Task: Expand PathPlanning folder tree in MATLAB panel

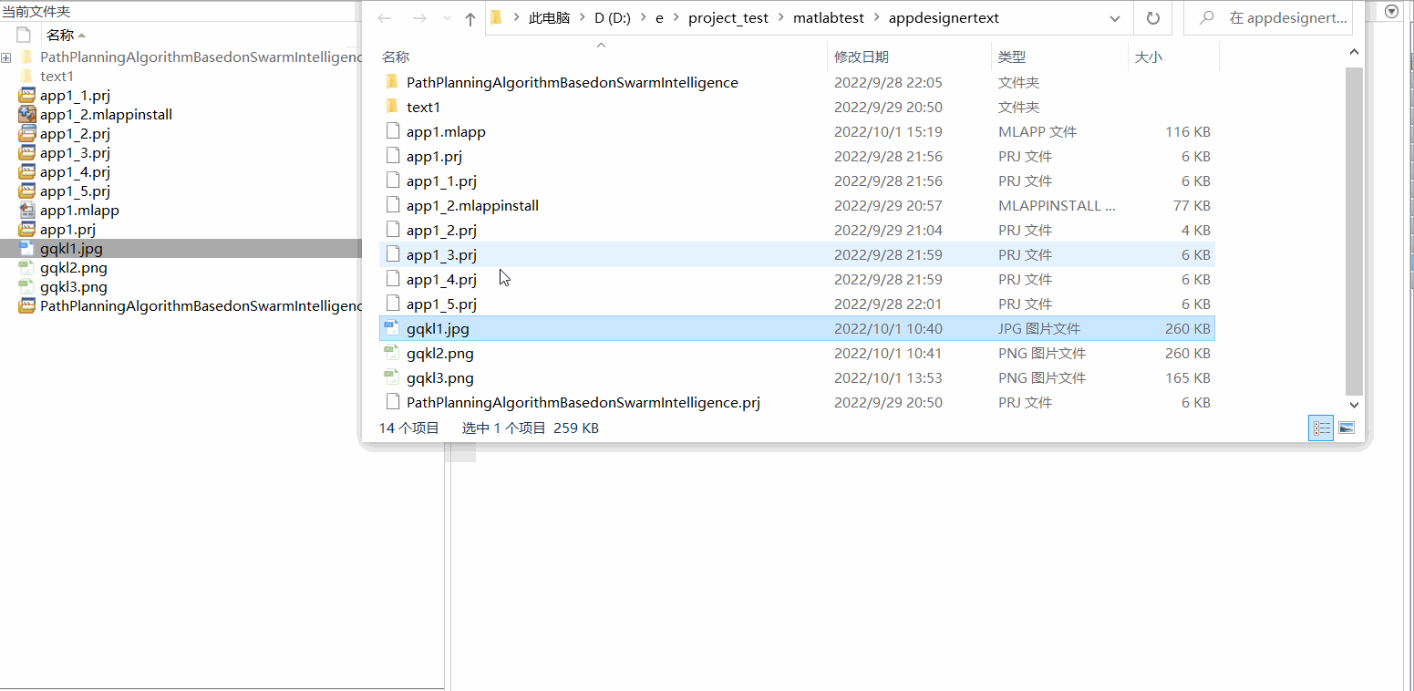Action: pos(6,57)
